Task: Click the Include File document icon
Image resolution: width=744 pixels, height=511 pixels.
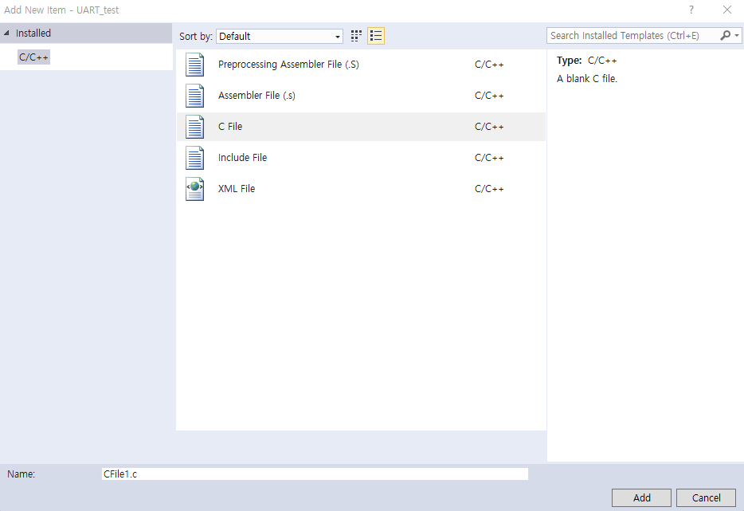Action: (x=194, y=158)
